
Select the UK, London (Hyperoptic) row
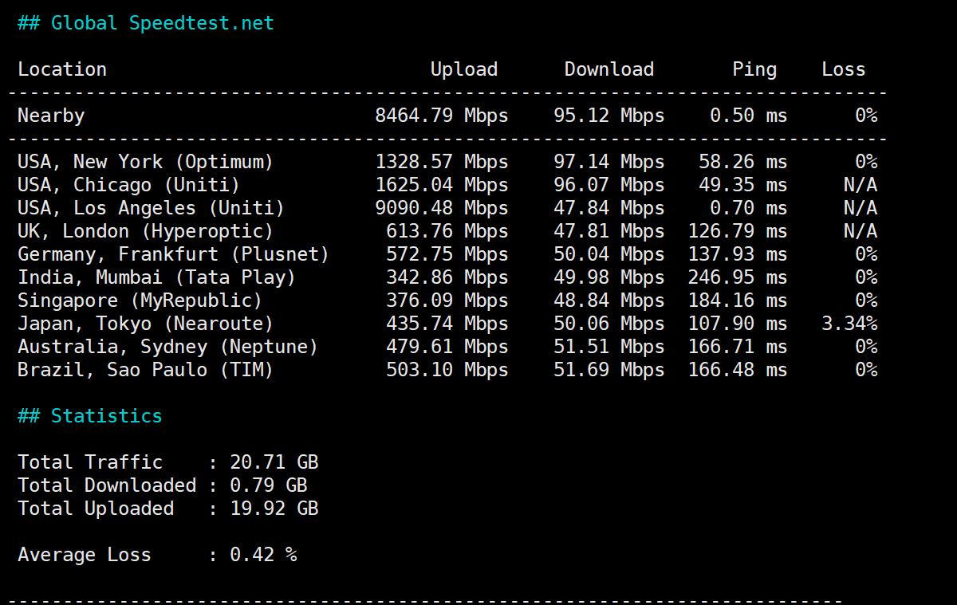pyautogui.click(x=145, y=231)
